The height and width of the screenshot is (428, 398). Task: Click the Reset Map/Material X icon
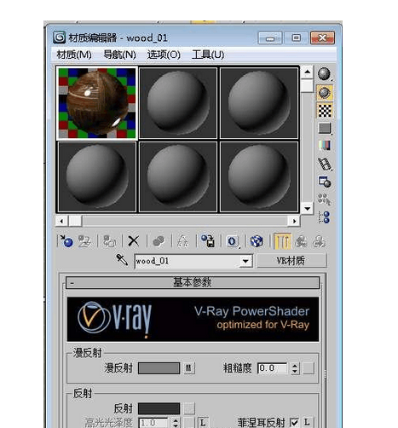coord(133,241)
